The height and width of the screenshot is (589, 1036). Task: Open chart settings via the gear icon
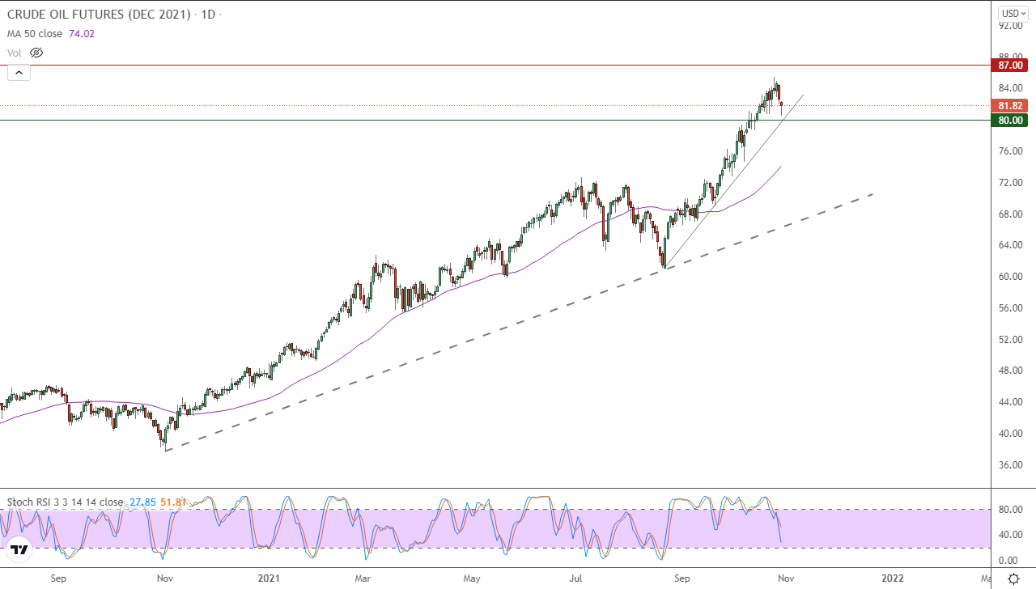pyautogui.click(x=1013, y=578)
